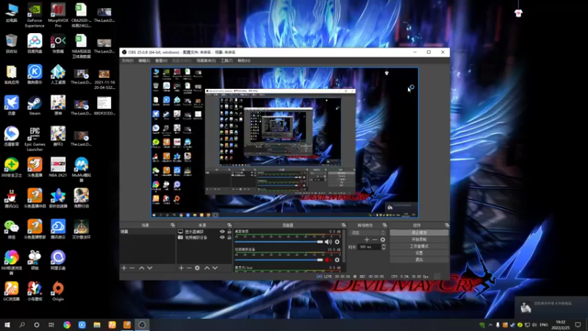Open the Epic Games Launcher icon
The image size is (588, 331).
pos(35,139)
